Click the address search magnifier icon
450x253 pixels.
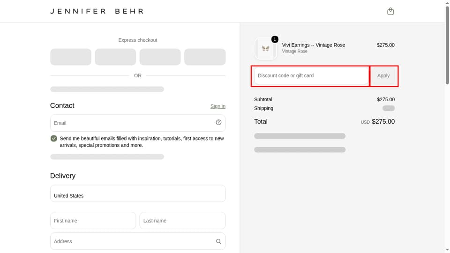click(x=218, y=241)
